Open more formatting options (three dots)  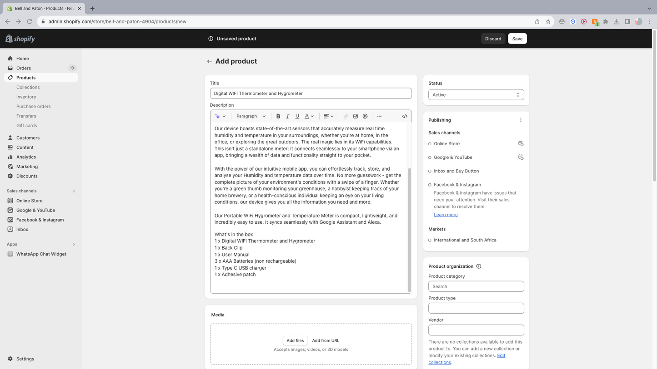point(379,116)
